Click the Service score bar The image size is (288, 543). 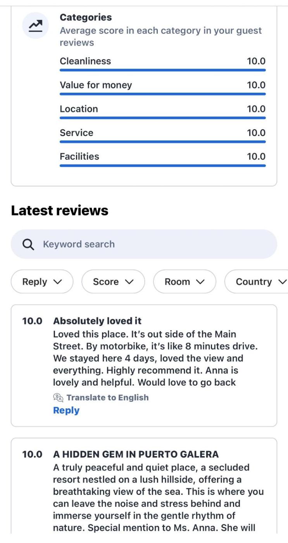coord(162,142)
